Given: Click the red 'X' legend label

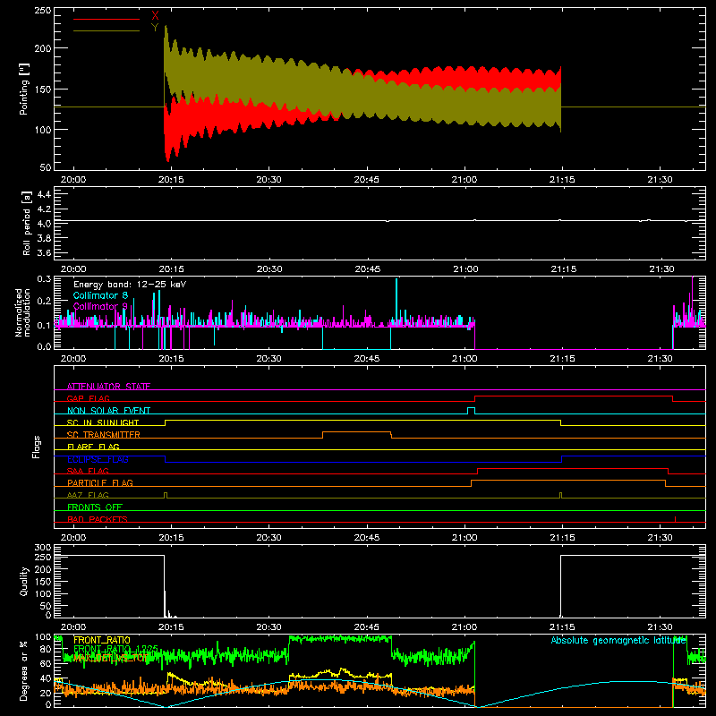Looking at the screenshot, I should [x=155, y=15].
